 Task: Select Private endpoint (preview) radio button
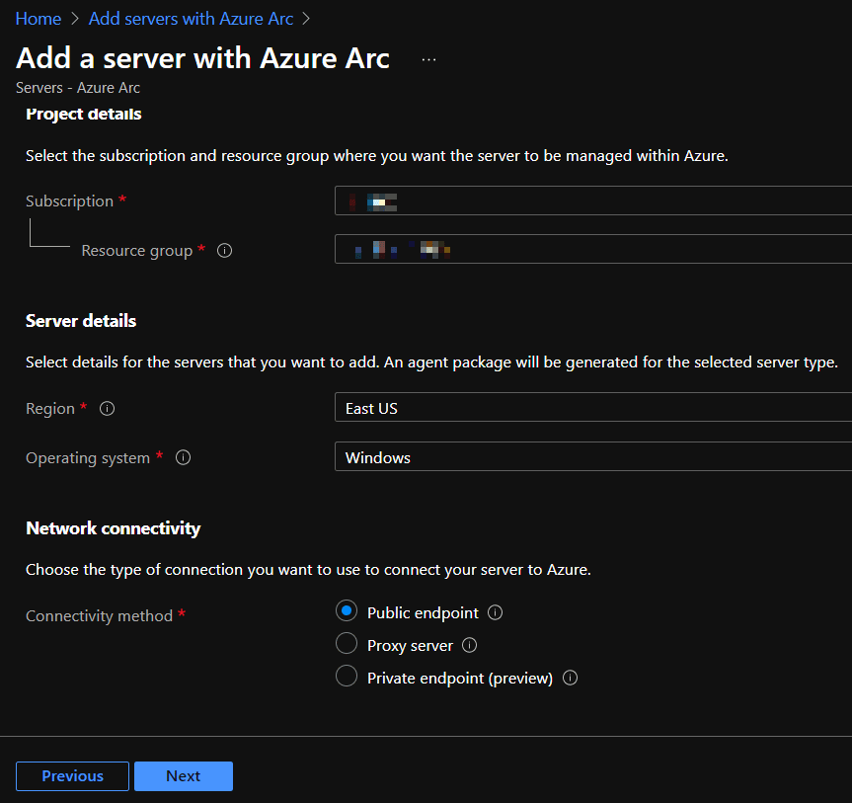pyautogui.click(x=347, y=677)
